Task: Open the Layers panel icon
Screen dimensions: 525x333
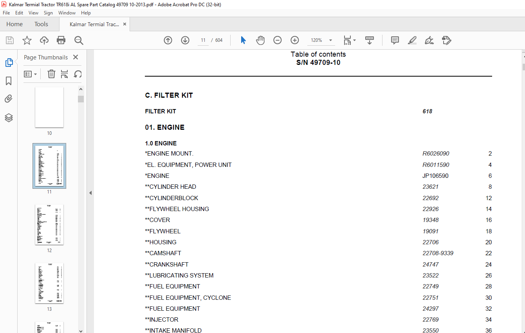Action: (9, 118)
